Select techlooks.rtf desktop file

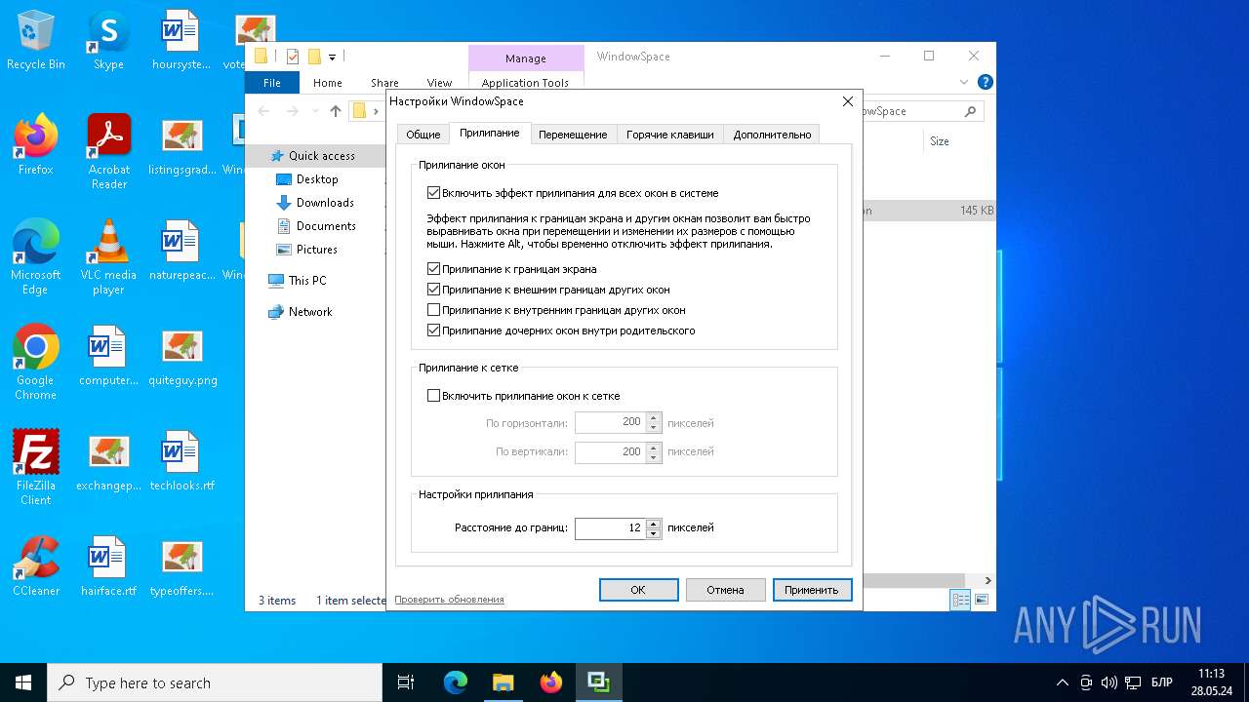(x=182, y=462)
